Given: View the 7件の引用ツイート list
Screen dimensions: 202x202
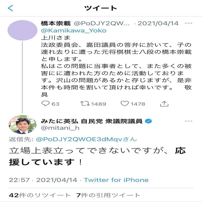Looking at the screenshot, I should pyautogui.click(x=108, y=195).
